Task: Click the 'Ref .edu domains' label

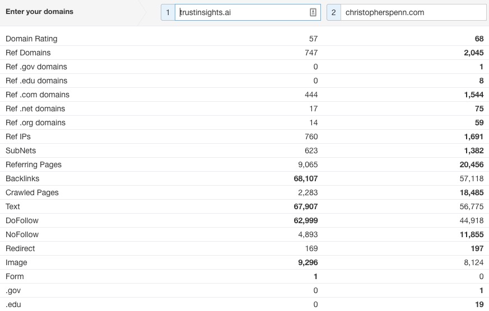Action: 36,81
